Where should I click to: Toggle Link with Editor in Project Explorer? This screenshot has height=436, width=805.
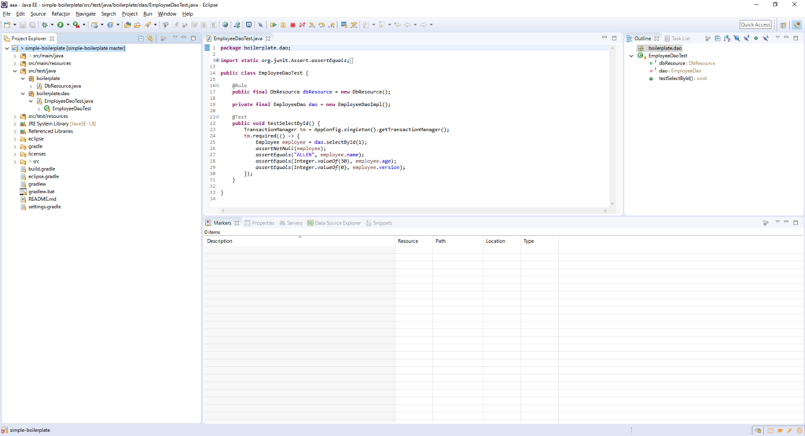click(150, 38)
